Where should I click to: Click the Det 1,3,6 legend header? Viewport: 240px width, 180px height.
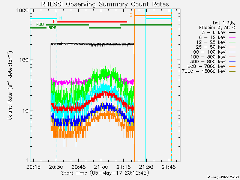[224, 23]
